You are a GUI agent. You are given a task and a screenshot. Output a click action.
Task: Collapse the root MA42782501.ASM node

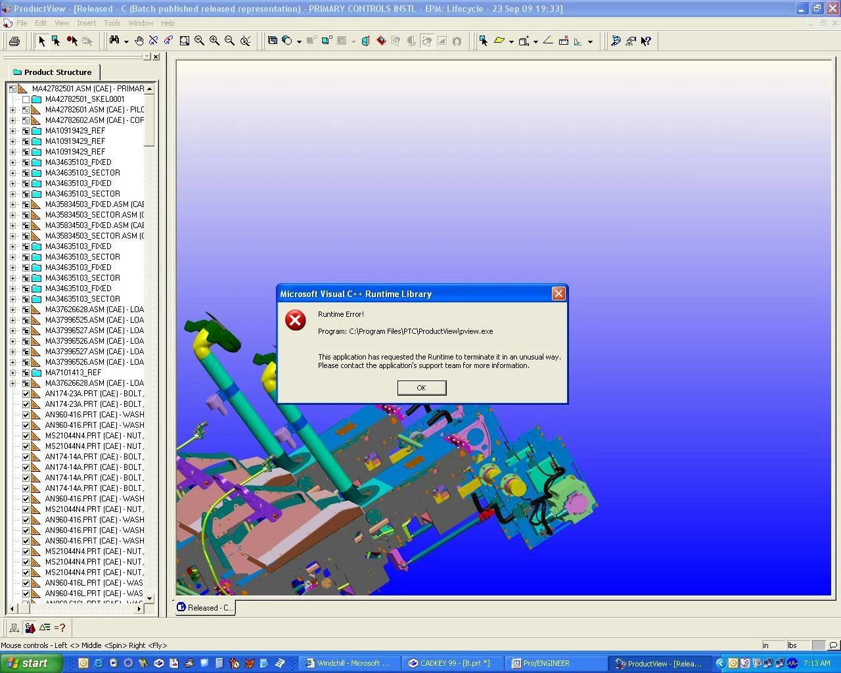tap(12, 89)
